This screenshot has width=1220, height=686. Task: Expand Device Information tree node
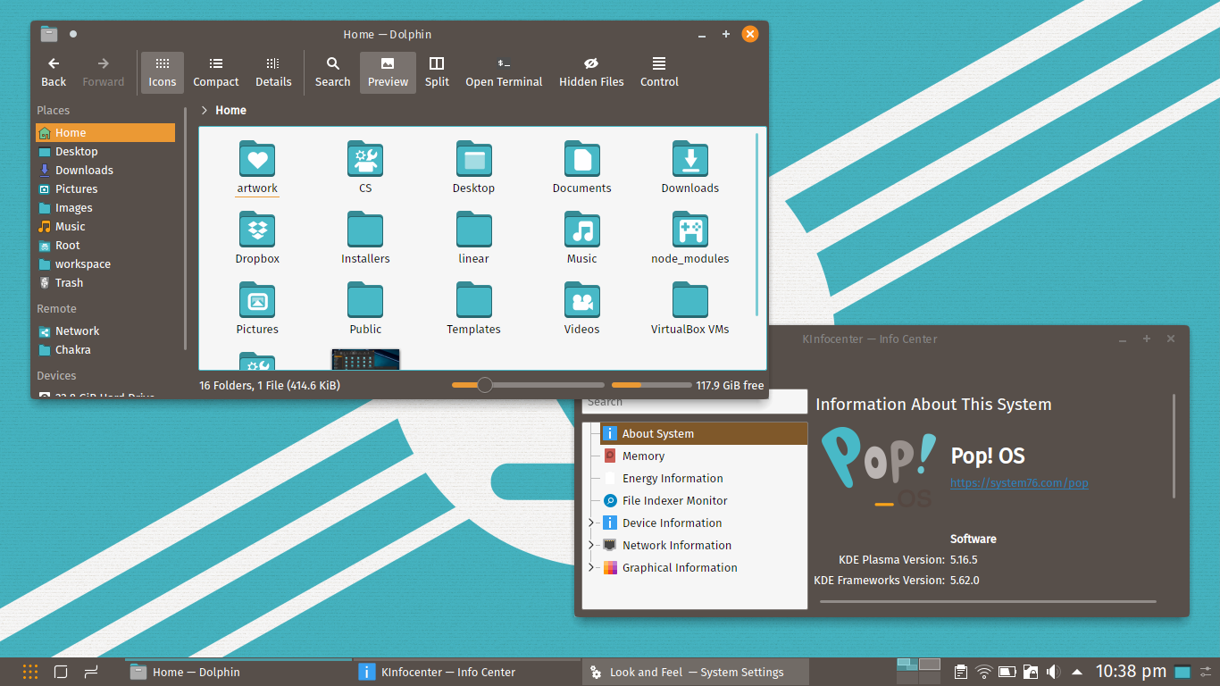click(x=590, y=523)
